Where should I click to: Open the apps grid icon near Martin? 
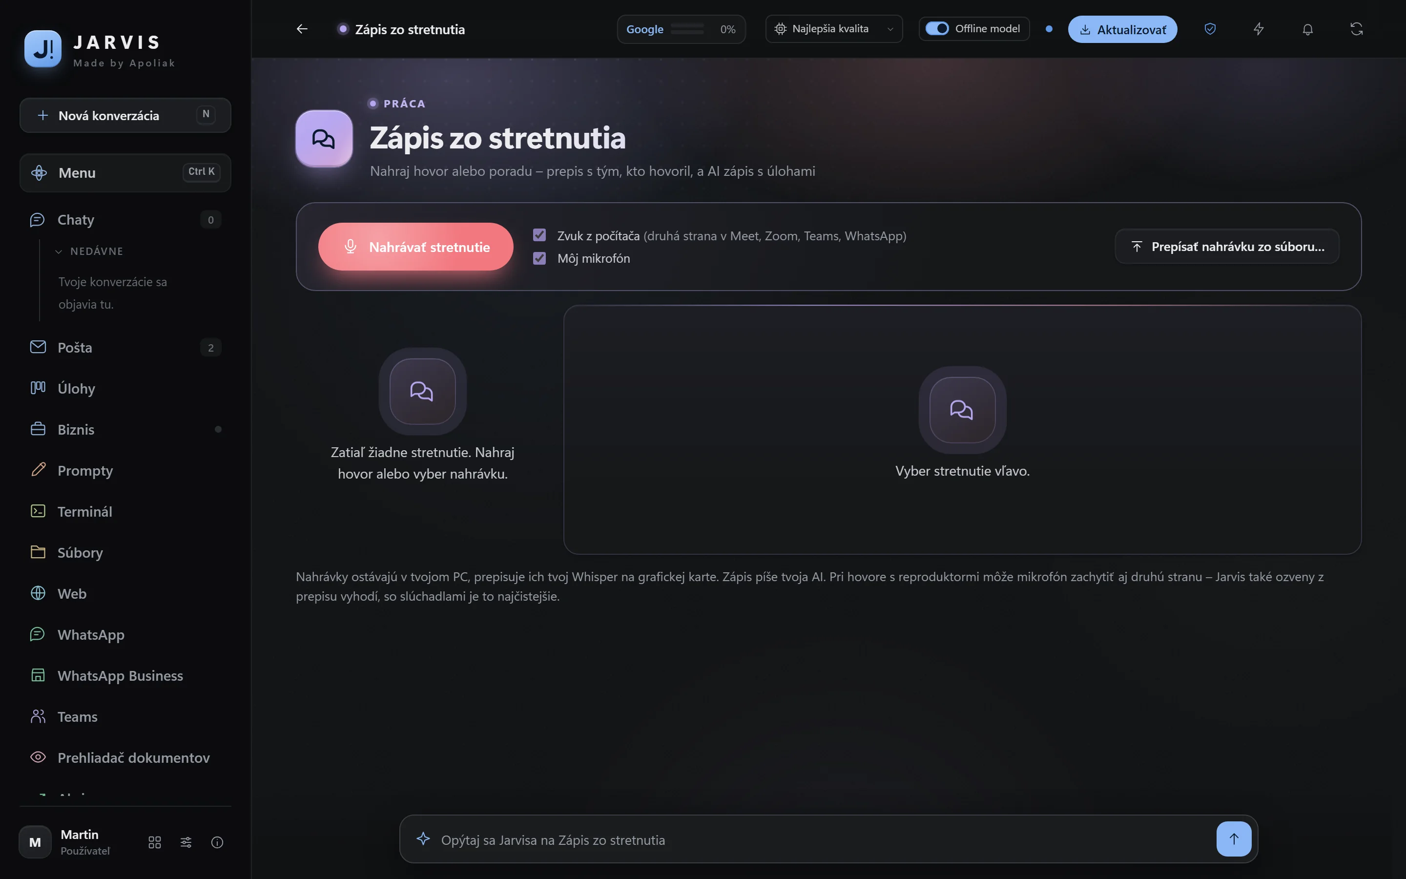[155, 842]
